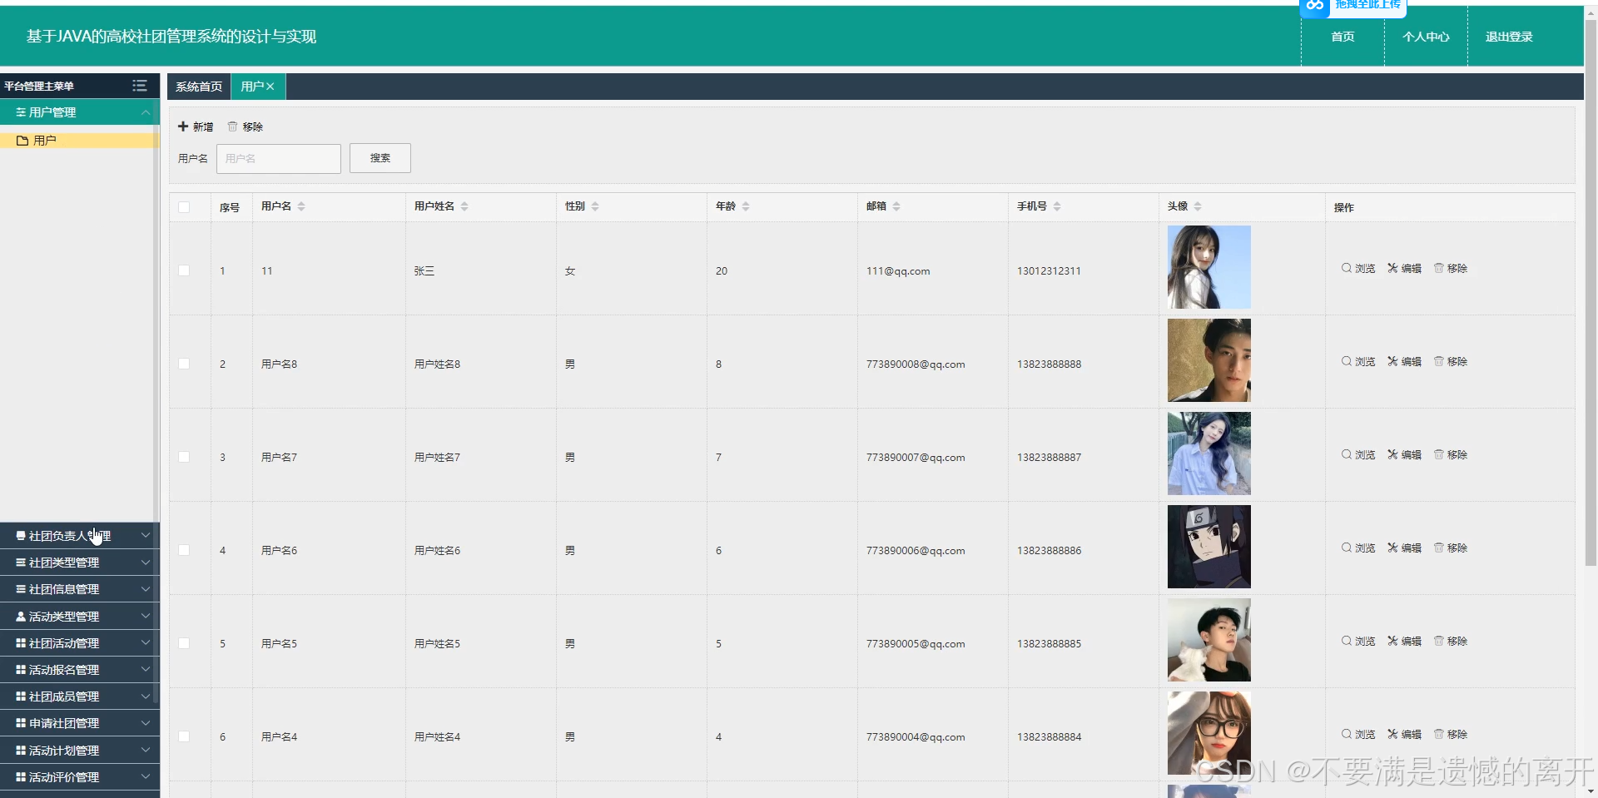
Task: Click the 用户 folder icon in sidebar
Action: coord(22,141)
